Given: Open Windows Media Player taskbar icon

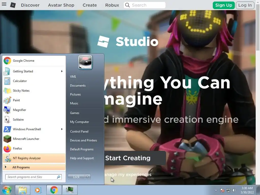Looking at the screenshot, I should pos(38,190).
